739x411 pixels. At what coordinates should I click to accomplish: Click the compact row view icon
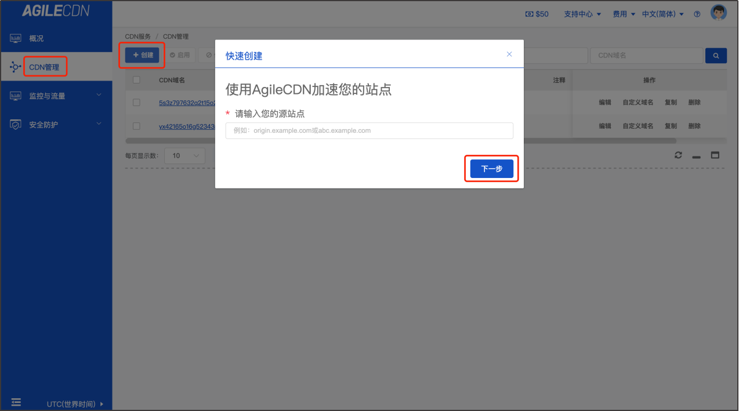click(x=697, y=155)
